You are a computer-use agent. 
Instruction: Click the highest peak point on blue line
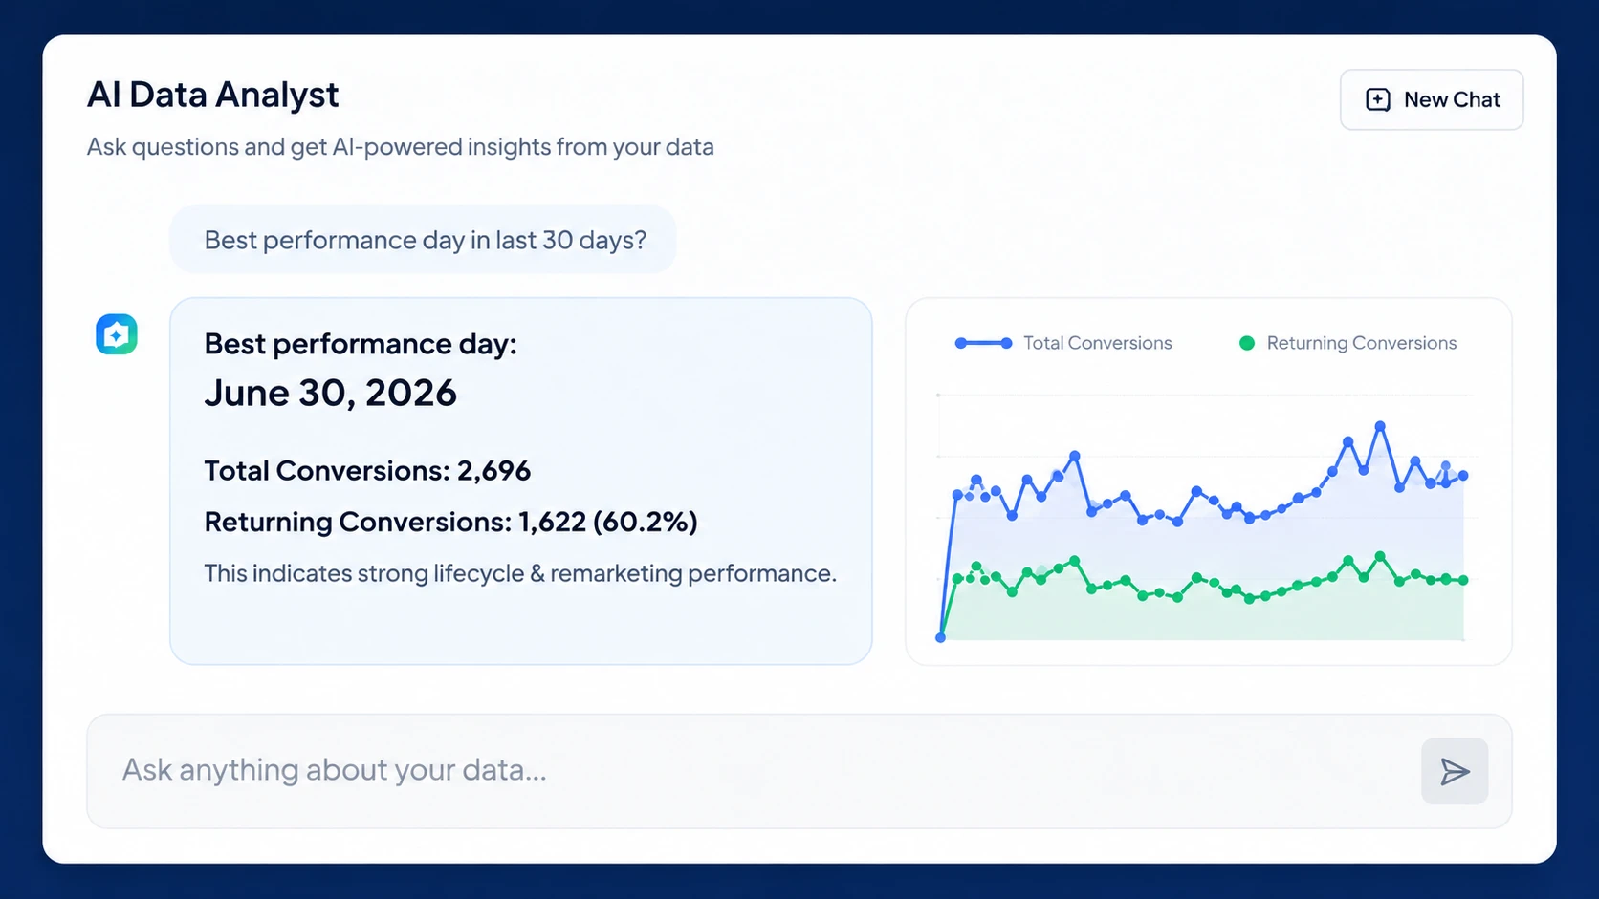coord(1379,426)
